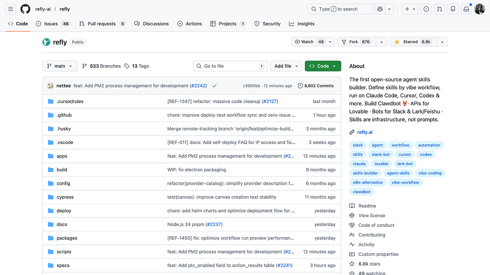Click the Type / to search box

340,9
